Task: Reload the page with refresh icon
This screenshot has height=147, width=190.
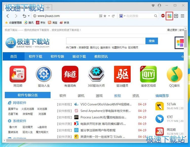Action: pos(113,16)
